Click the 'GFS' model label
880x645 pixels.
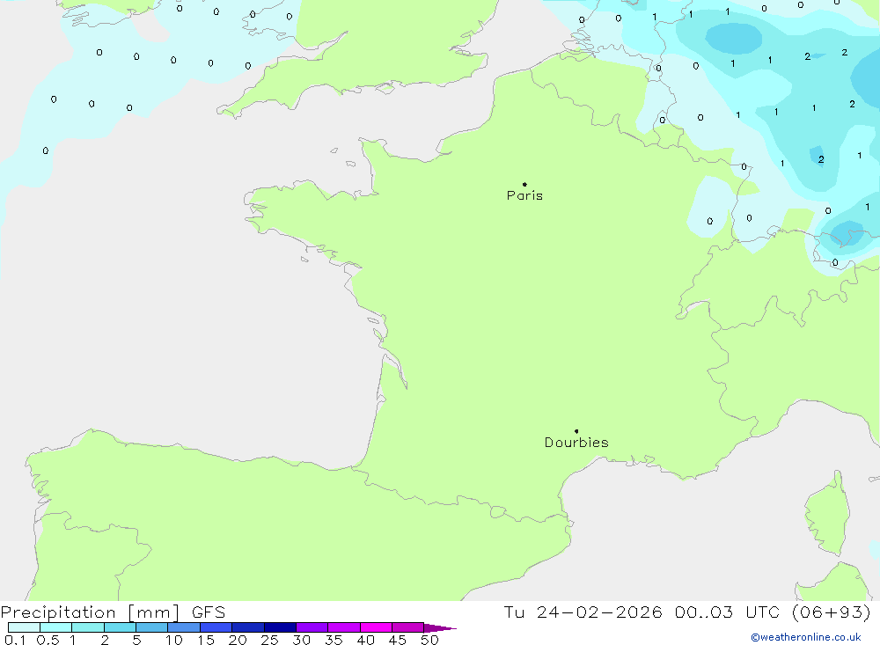[x=209, y=612]
